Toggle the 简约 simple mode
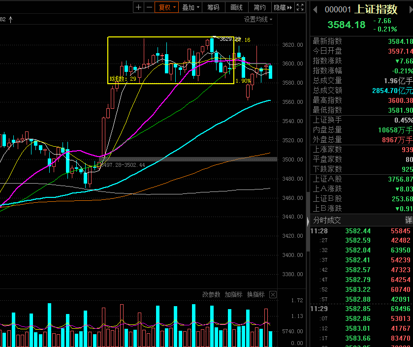Screen dimensions: 413x347 [259, 7]
